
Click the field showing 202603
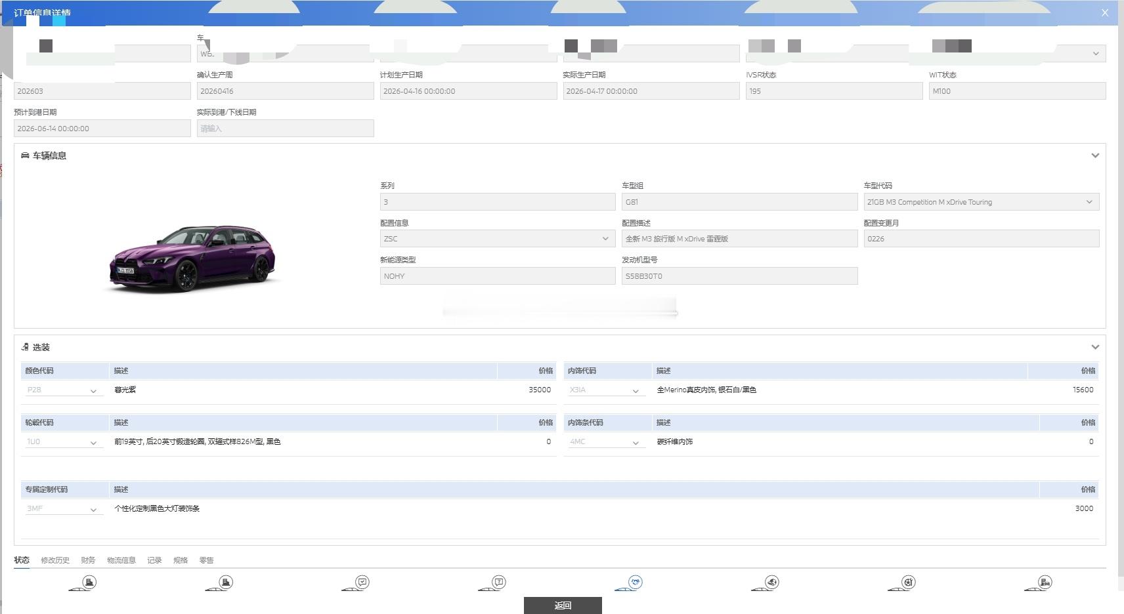pyautogui.click(x=102, y=91)
